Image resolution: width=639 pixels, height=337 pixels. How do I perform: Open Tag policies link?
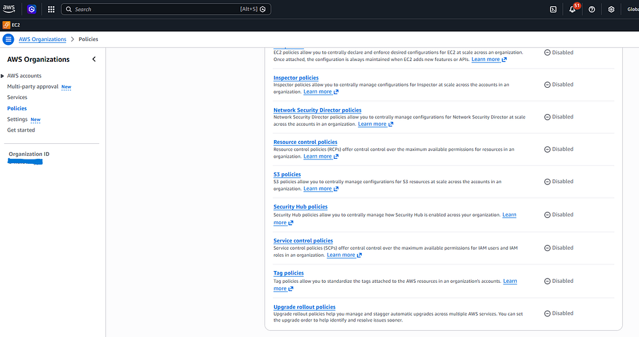288,273
